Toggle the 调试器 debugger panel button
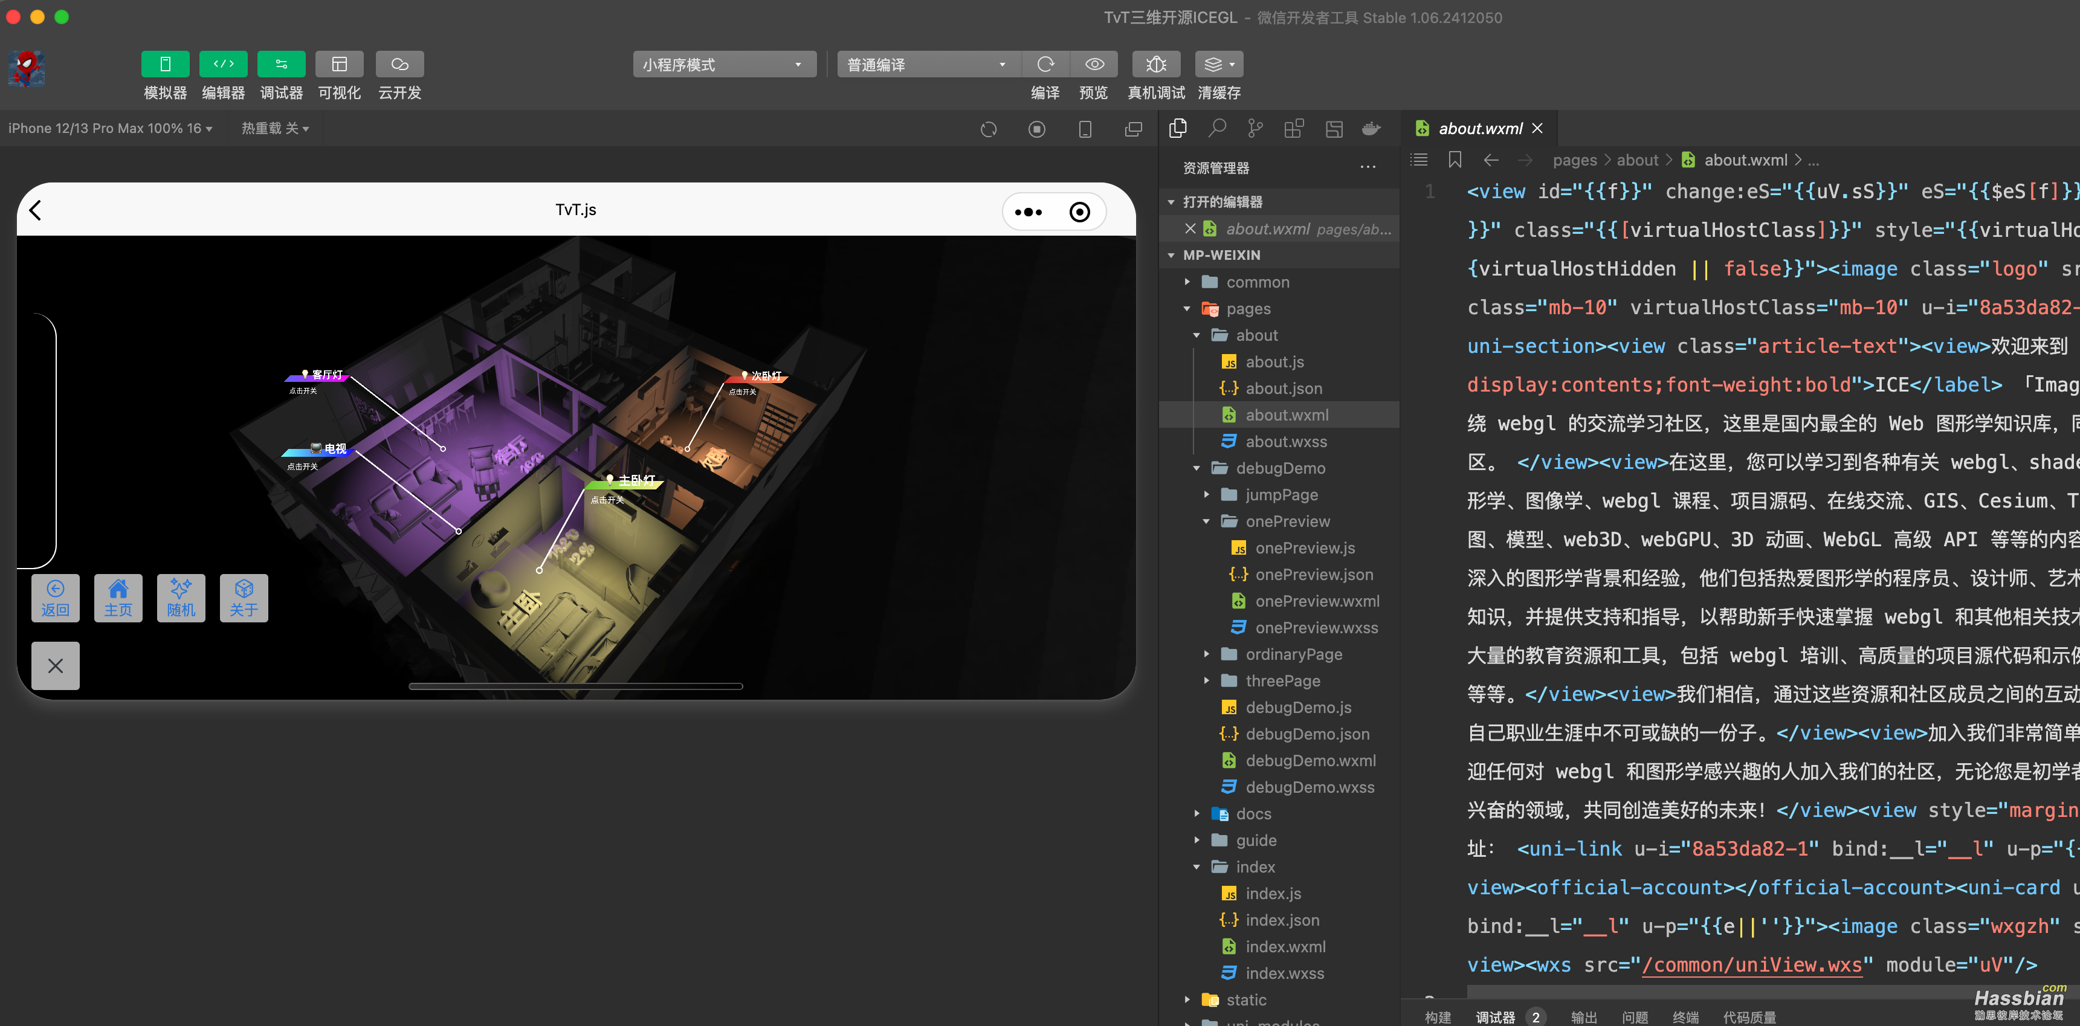This screenshot has width=2080, height=1026. 281,64
